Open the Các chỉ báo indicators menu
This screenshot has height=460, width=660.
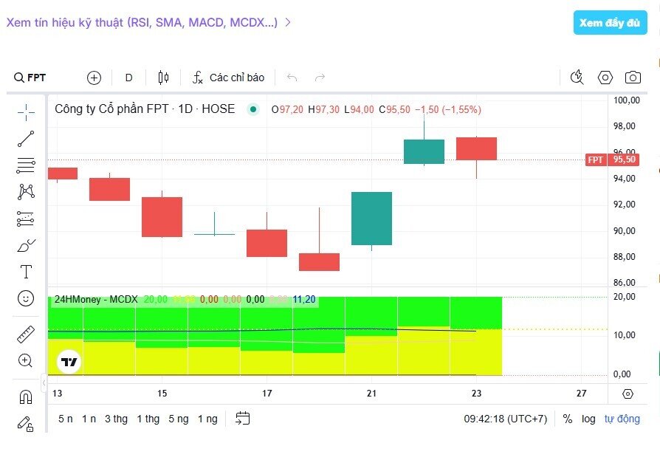click(228, 78)
